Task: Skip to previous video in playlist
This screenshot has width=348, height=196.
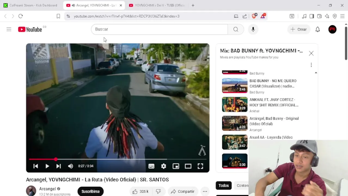Action: click(35, 166)
